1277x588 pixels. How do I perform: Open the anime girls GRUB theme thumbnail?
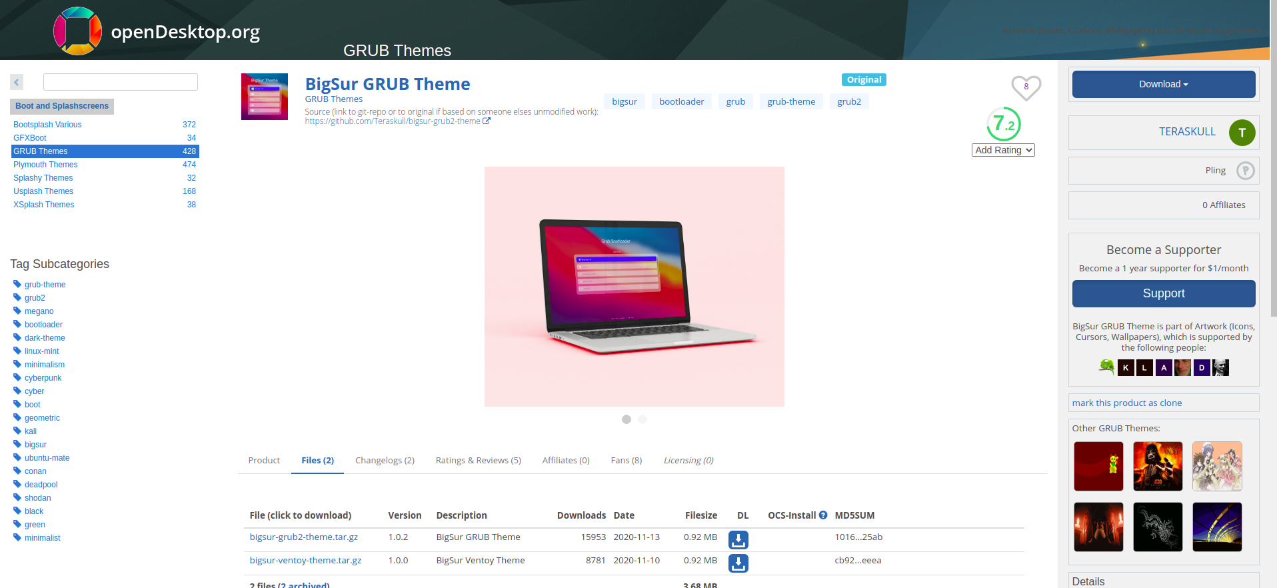pyautogui.click(x=1217, y=466)
